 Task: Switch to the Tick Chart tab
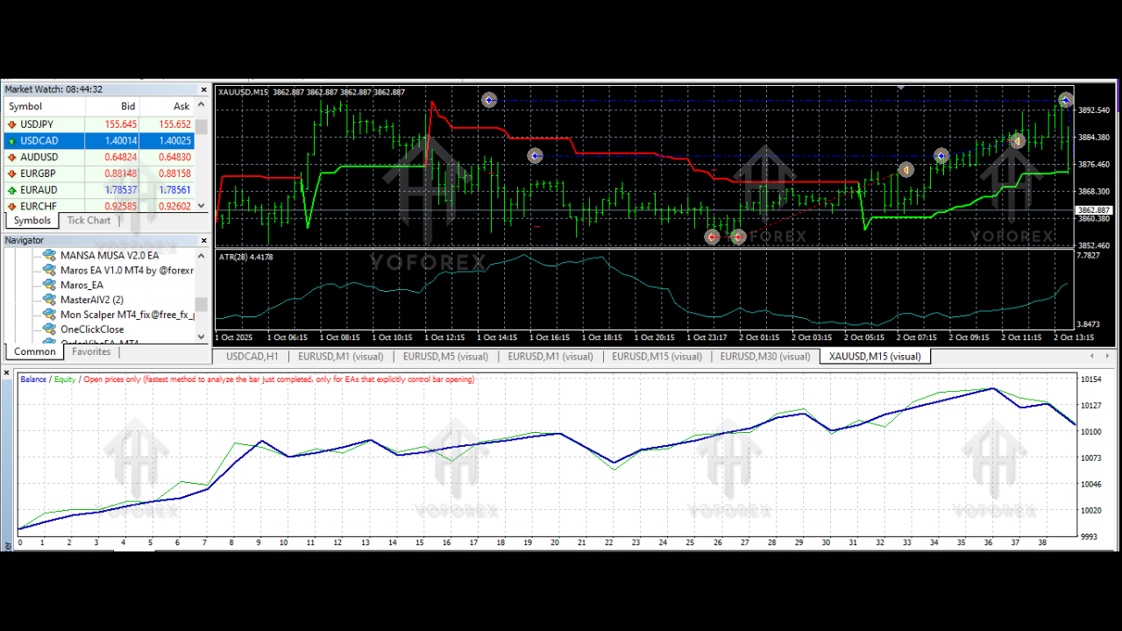88,220
